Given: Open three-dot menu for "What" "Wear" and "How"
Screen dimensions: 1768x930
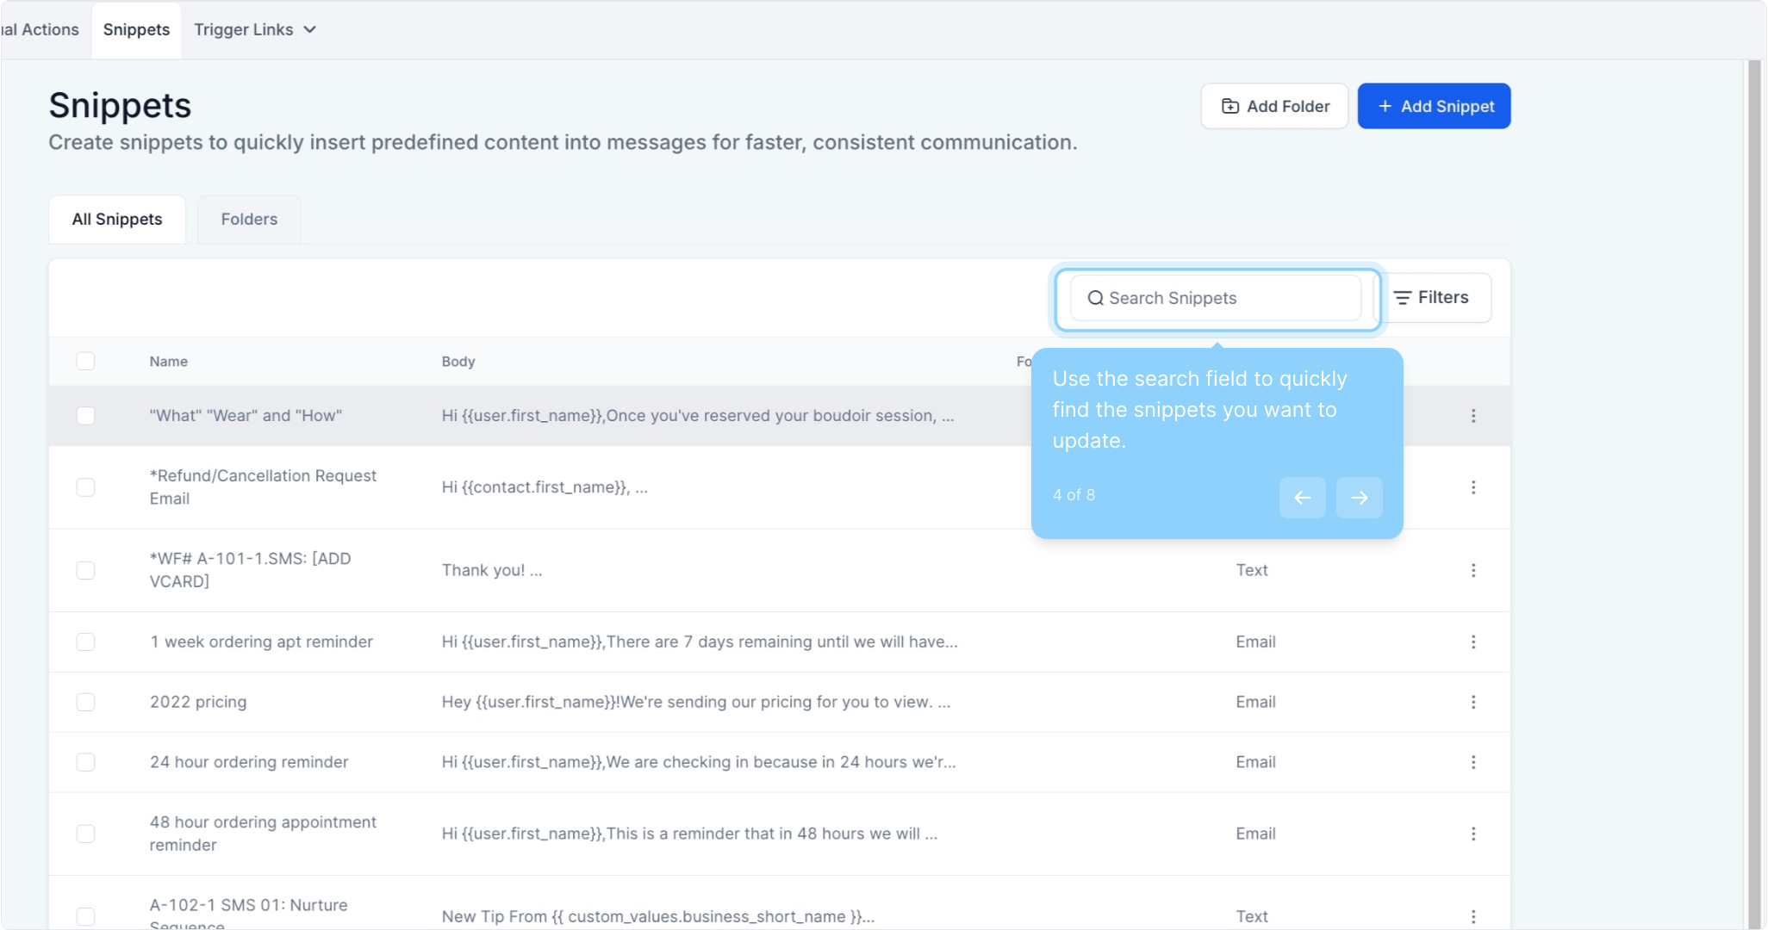Looking at the screenshot, I should pos(1473,416).
